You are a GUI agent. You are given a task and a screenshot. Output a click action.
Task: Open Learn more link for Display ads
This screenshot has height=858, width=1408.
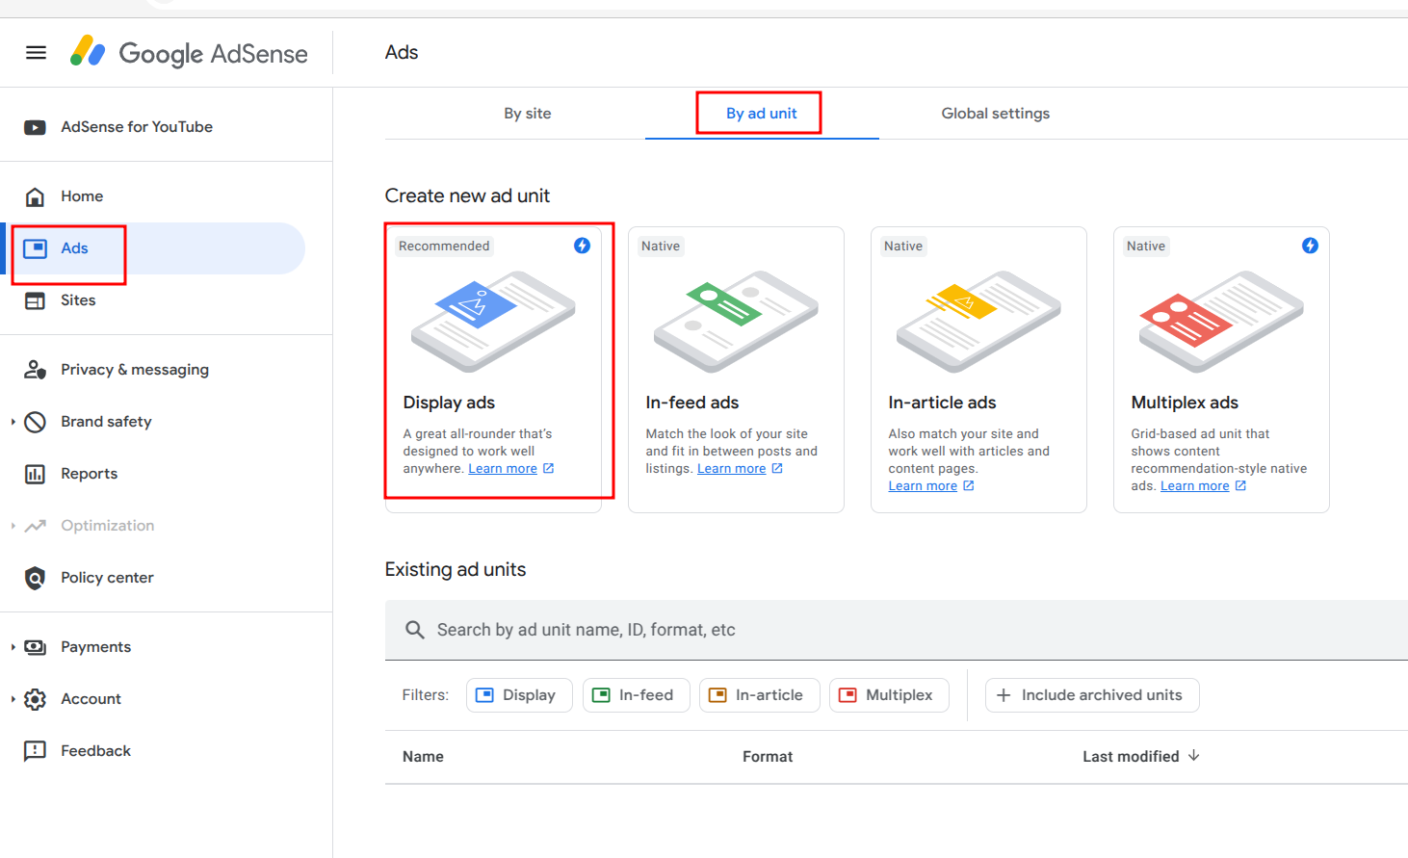click(x=503, y=469)
